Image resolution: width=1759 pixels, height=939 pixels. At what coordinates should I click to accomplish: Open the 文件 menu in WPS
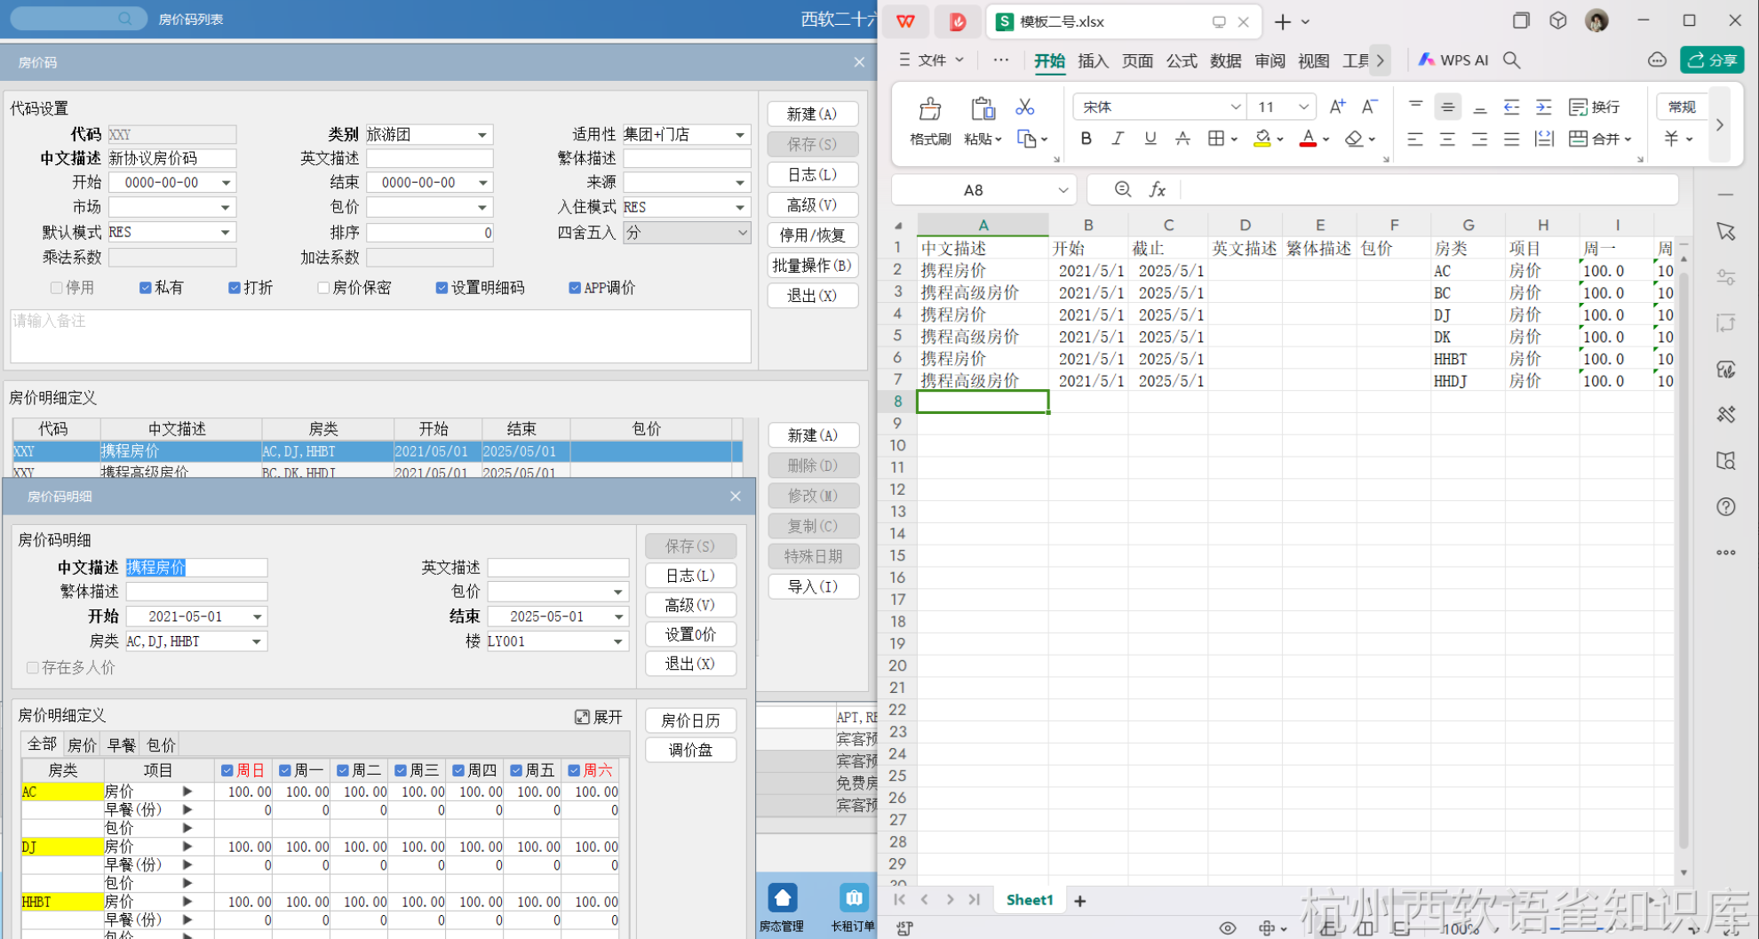click(931, 60)
